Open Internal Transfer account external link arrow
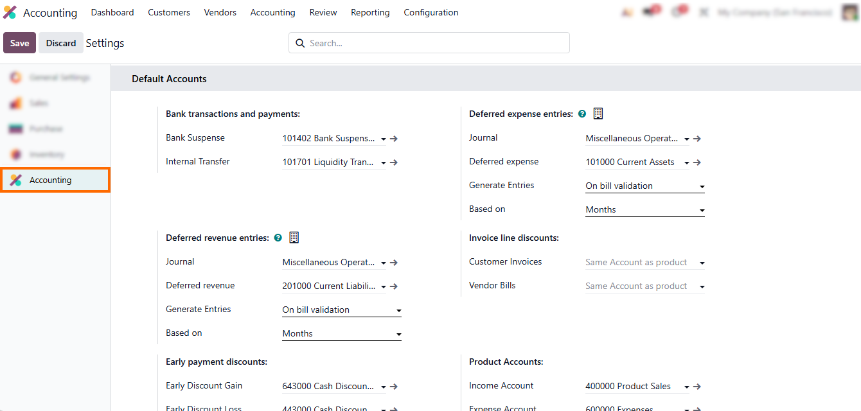This screenshot has width=861, height=411. [394, 162]
